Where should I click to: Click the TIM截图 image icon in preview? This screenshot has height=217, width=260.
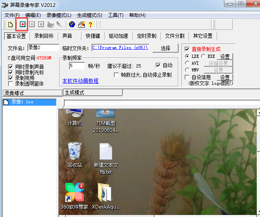tap(106, 121)
